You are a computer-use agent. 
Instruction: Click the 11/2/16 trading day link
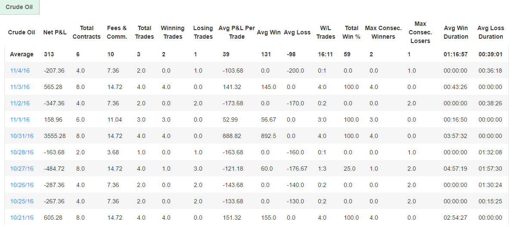[x=20, y=103]
